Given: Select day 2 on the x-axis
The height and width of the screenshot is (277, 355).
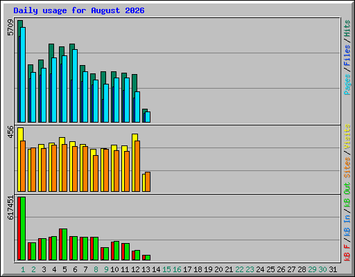Looking at the screenshot, I should (33, 269).
